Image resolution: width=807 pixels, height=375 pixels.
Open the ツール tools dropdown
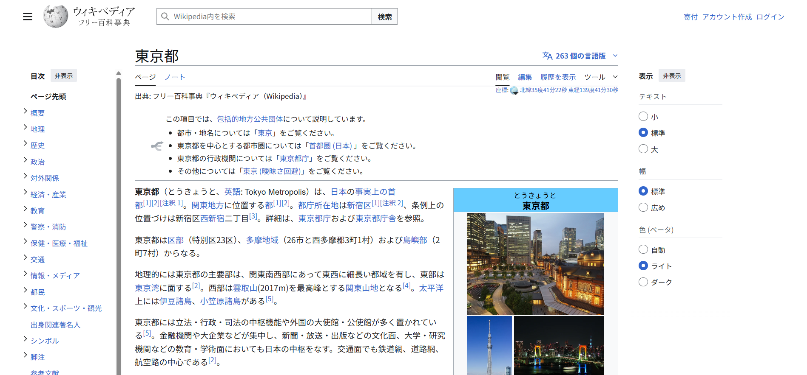point(601,77)
